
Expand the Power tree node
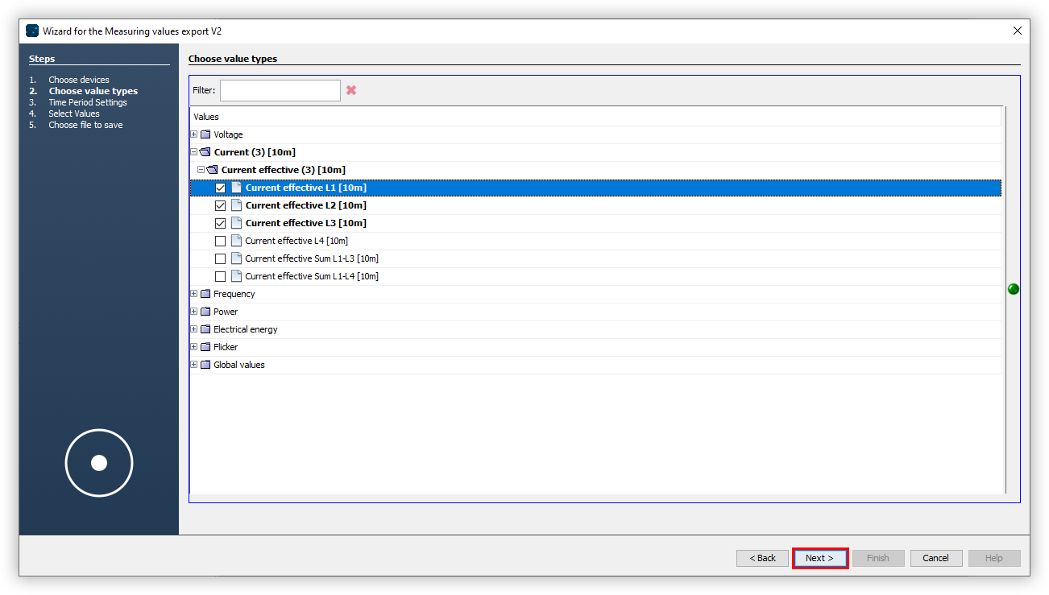[x=193, y=312]
